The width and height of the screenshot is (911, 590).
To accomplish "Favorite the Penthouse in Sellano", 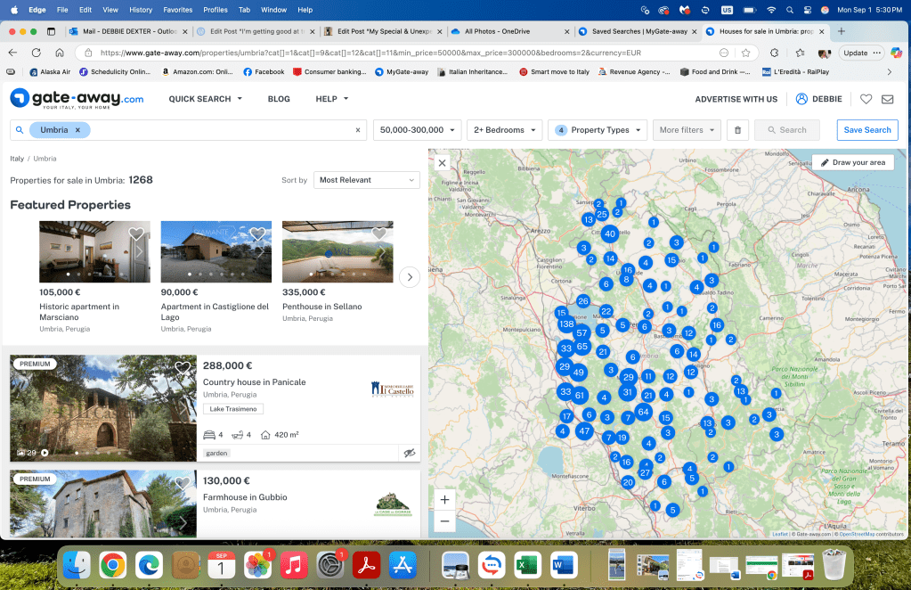I will pyautogui.click(x=378, y=234).
